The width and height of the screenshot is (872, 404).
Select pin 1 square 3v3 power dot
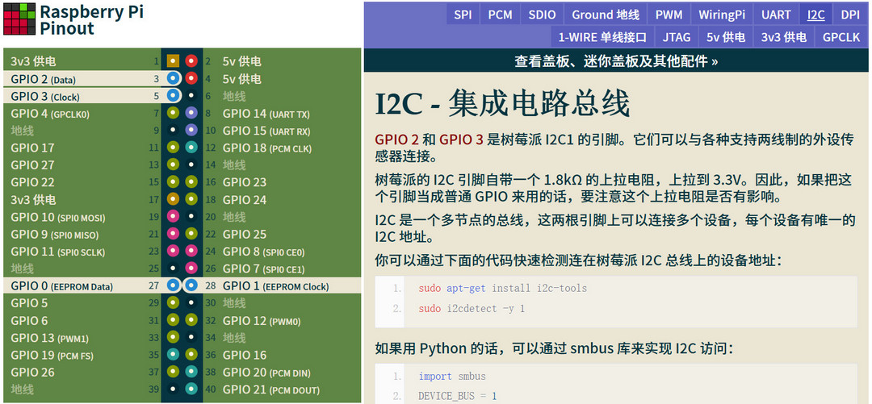click(x=173, y=61)
